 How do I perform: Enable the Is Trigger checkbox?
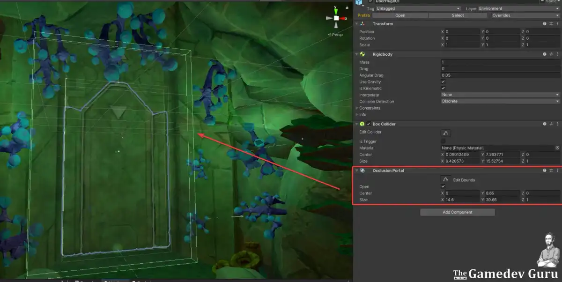click(x=443, y=141)
